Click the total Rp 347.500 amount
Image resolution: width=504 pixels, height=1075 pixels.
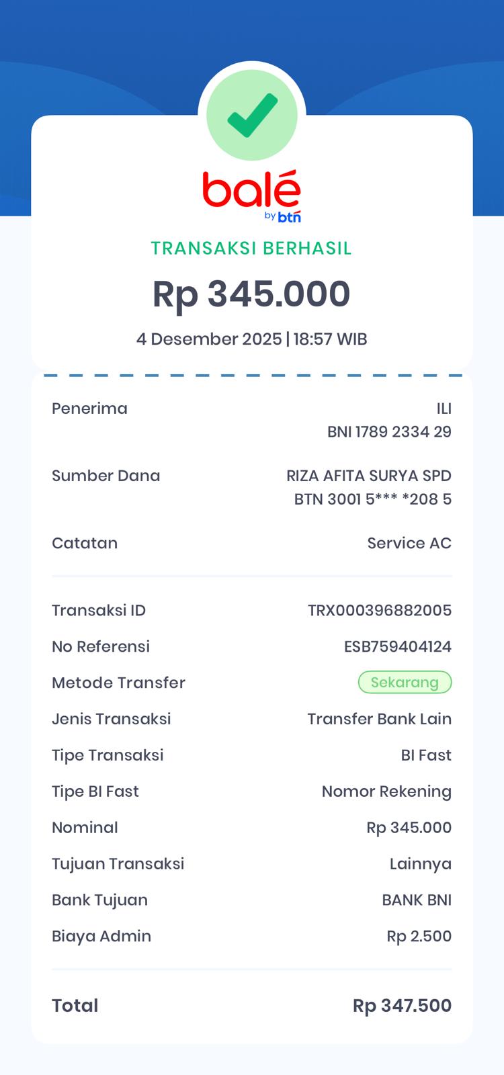point(402,1006)
